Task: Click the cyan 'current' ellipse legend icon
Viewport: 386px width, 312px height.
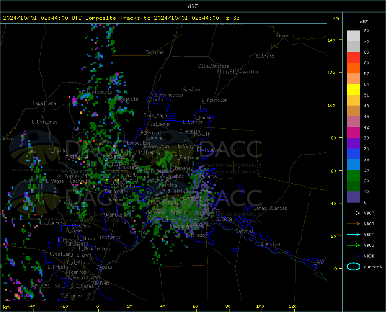Action: pyautogui.click(x=353, y=267)
